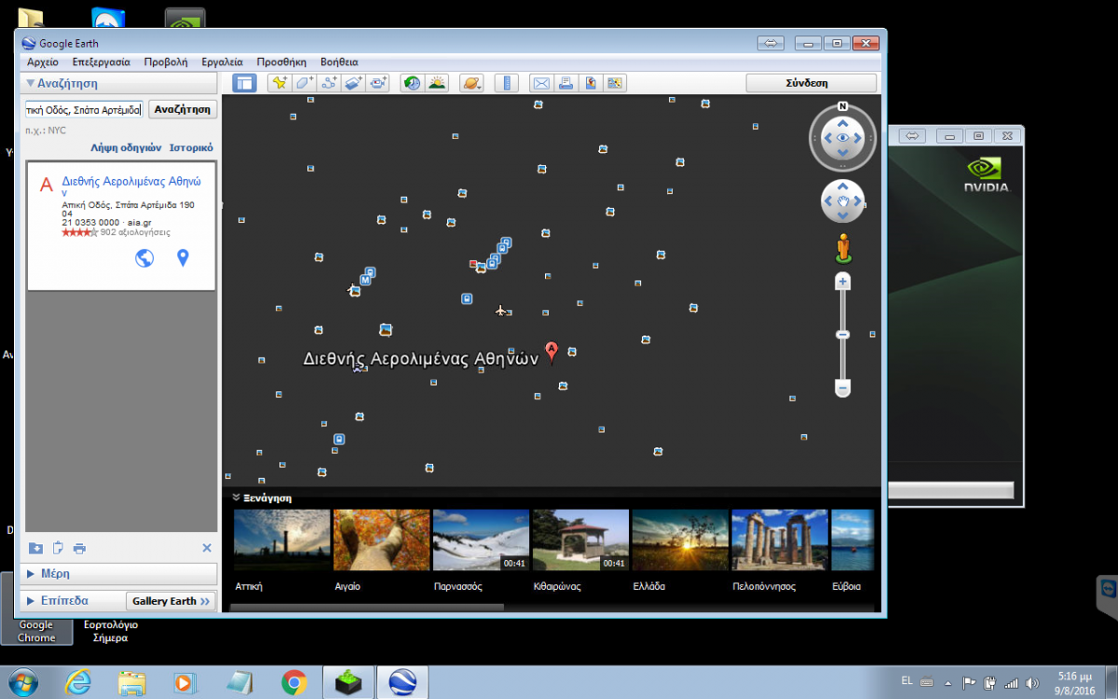Screen dimensions: 1118x699
Task: Click the blue map pin icon in result
Action: (x=183, y=258)
